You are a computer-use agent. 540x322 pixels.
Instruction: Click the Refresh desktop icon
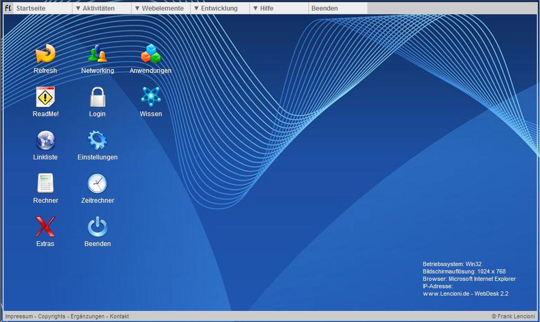[x=45, y=54]
